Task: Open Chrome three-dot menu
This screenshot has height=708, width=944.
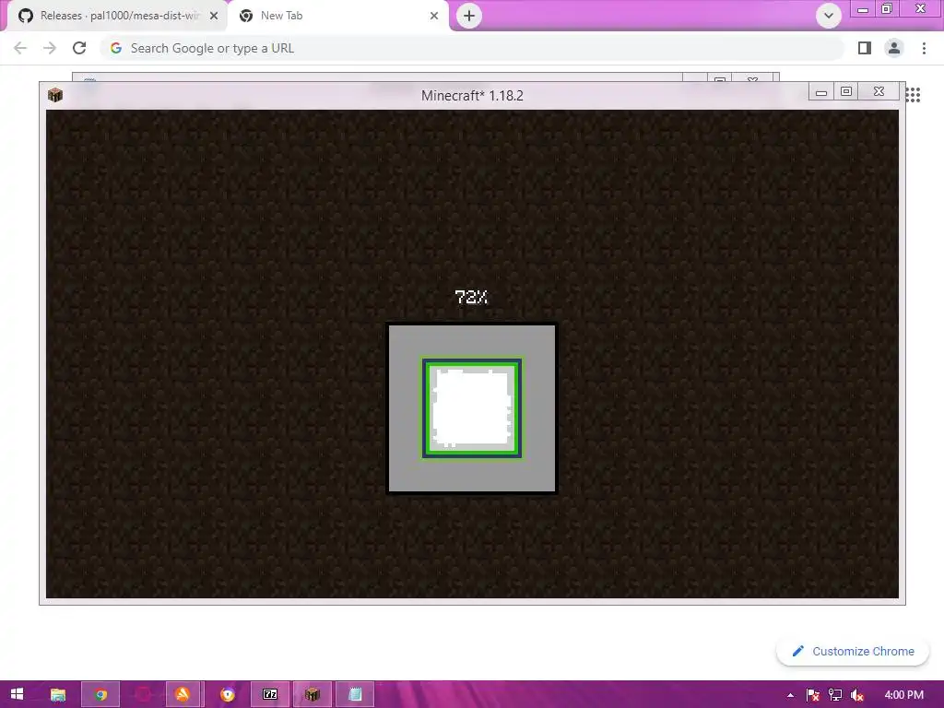Action: pyautogui.click(x=924, y=48)
